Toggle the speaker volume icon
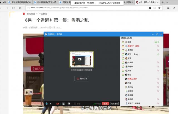 [51, 103]
